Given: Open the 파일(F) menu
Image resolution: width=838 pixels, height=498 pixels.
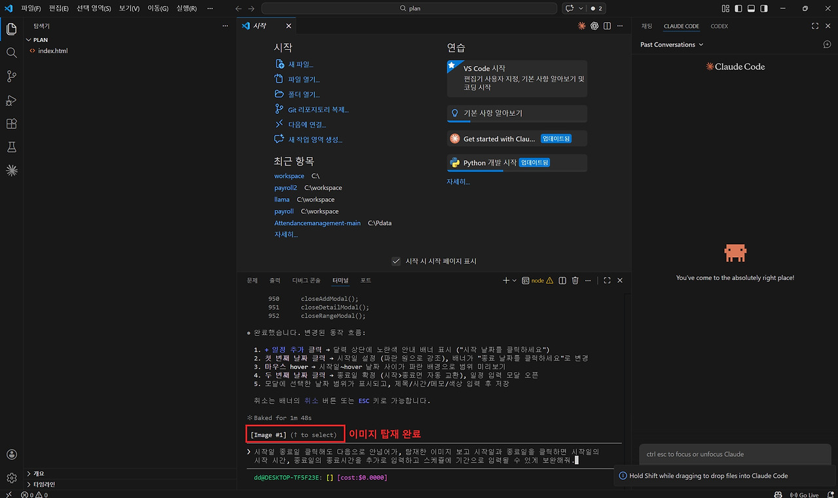Looking at the screenshot, I should [x=31, y=9].
